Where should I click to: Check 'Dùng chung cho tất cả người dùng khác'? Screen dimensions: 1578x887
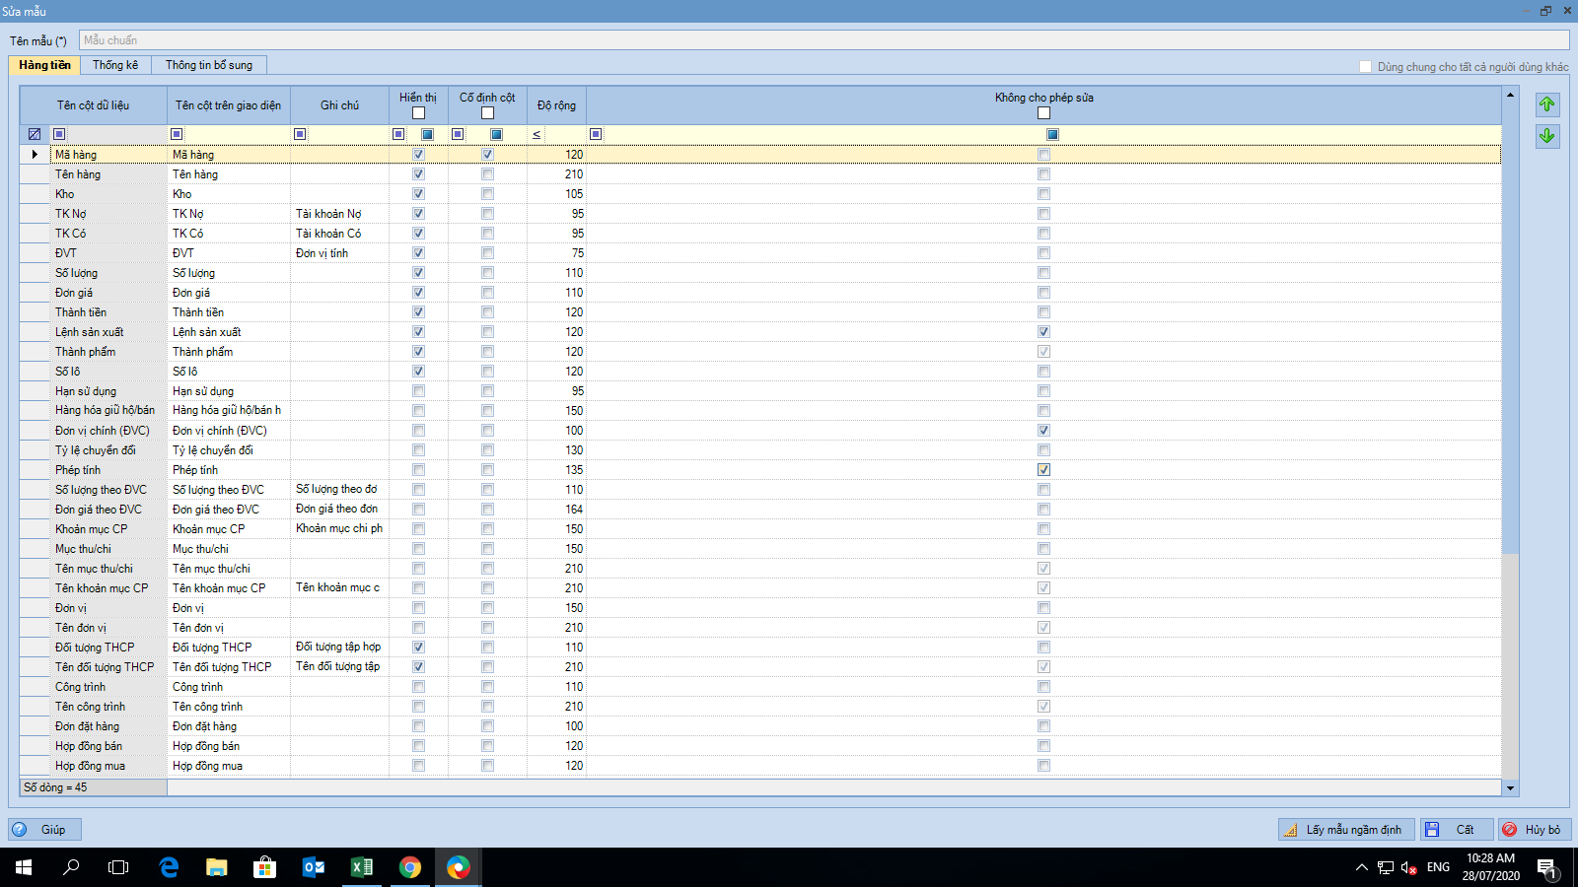pyautogui.click(x=1365, y=67)
